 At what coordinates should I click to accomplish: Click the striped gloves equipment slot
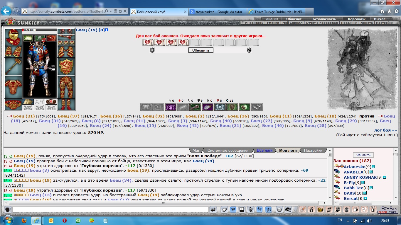click(x=66, y=52)
